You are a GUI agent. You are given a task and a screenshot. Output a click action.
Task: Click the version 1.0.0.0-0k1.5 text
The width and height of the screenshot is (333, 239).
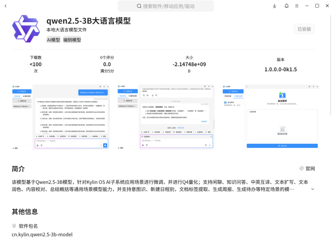pyautogui.click(x=280, y=69)
